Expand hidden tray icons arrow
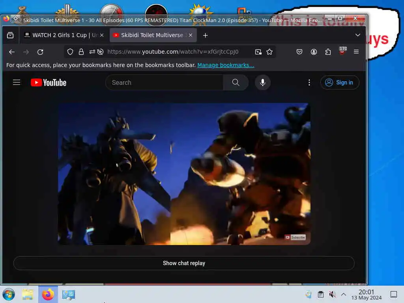Image resolution: width=404 pixels, height=303 pixels. (x=344, y=294)
